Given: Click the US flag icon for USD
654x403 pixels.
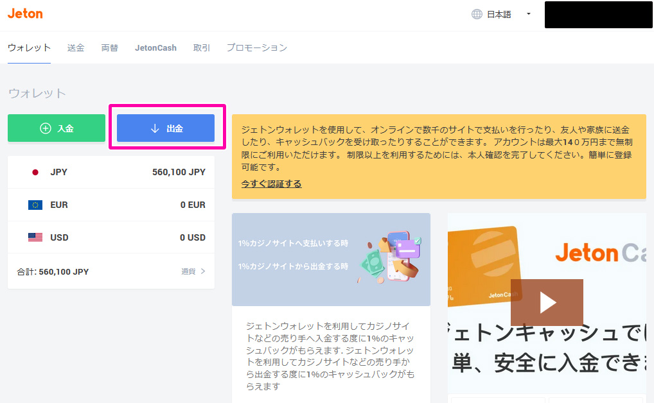Looking at the screenshot, I should (x=35, y=237).
